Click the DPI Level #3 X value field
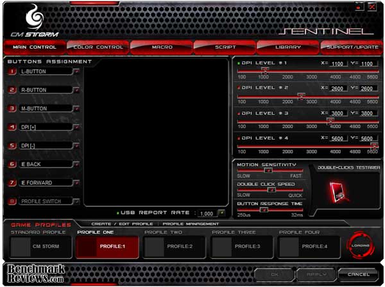 (x=338, y=113)
